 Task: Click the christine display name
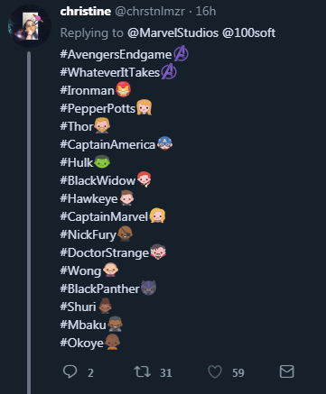click(x=86, y=12)
